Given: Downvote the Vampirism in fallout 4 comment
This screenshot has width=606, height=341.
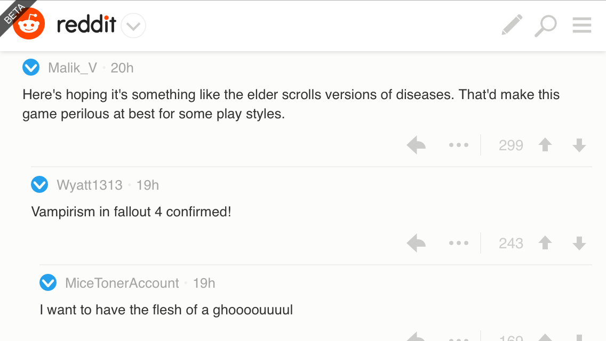Looking at the screenshot, I should click(579, 243).
